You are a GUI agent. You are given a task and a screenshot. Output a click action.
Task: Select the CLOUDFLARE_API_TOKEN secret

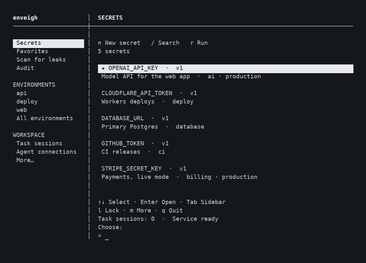point(137,93)
